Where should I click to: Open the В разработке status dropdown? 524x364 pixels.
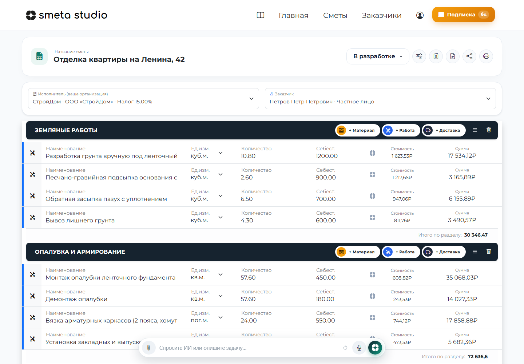click(378, 56)
